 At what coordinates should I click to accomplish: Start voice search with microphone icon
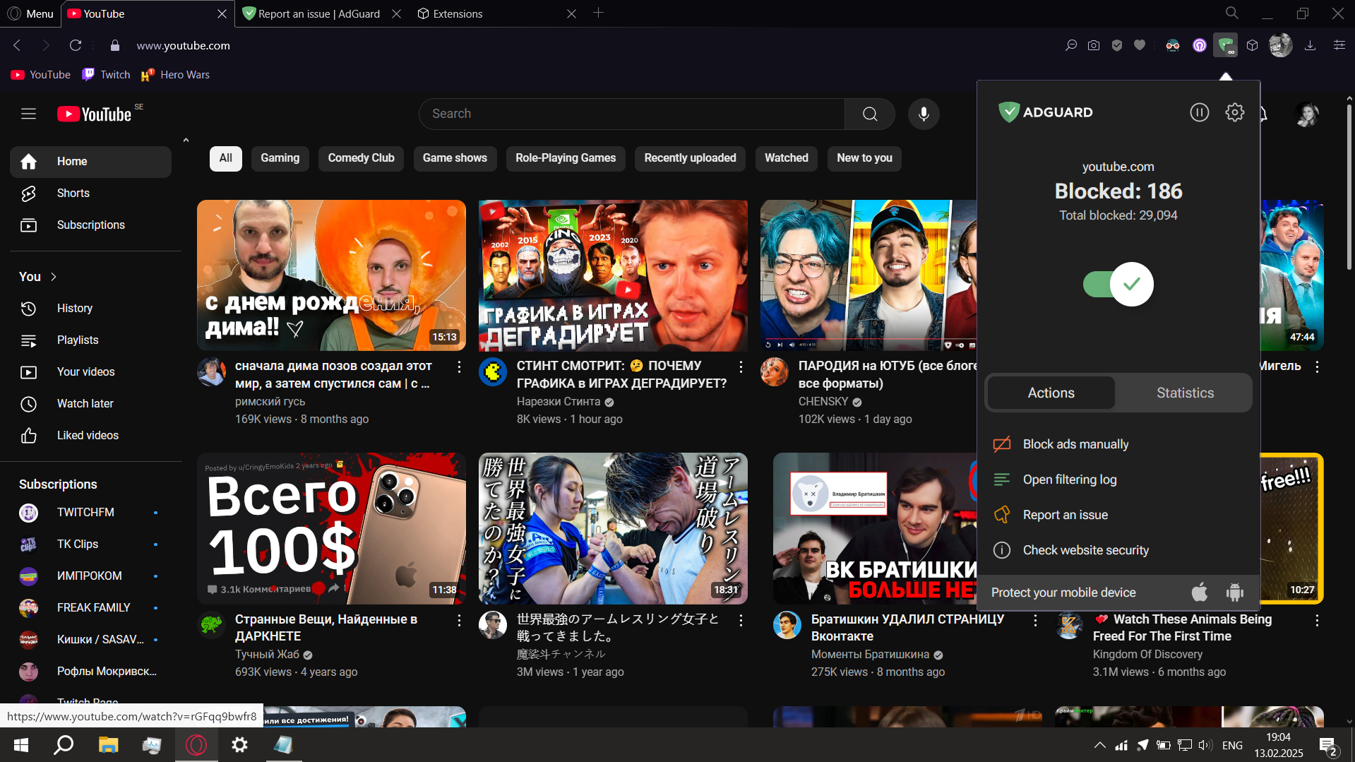pyautogui.click(x=924, y=114)
